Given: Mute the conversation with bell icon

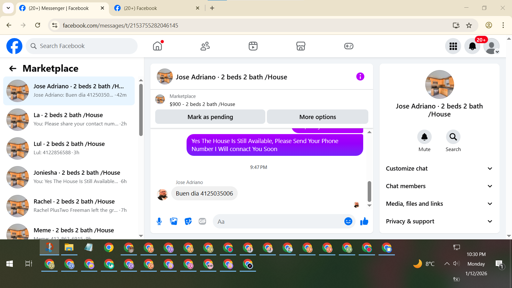Looking at the screenshot, I should pos(425,137).
